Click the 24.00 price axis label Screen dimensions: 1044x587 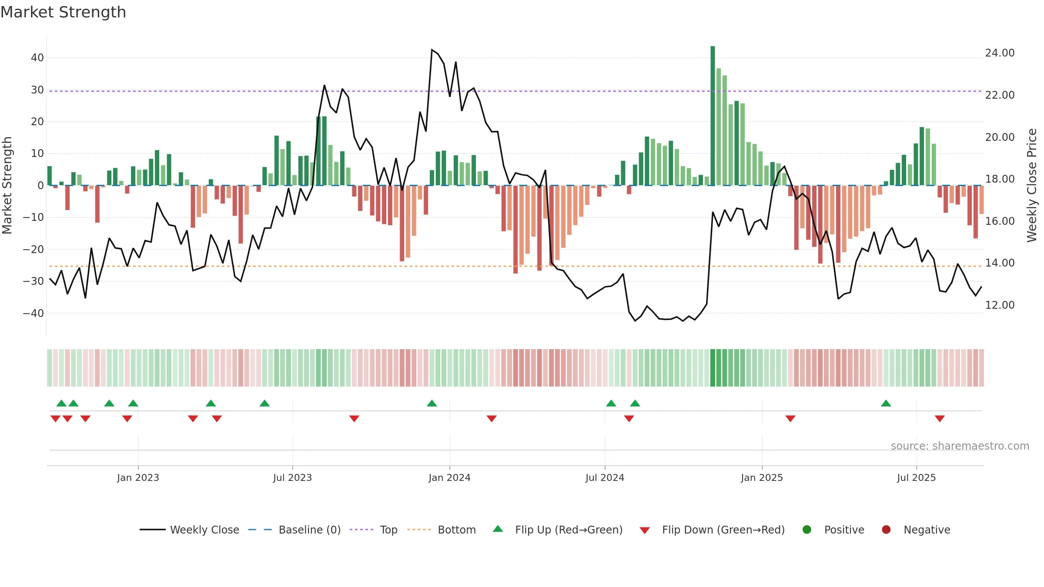pos(1000,53)
